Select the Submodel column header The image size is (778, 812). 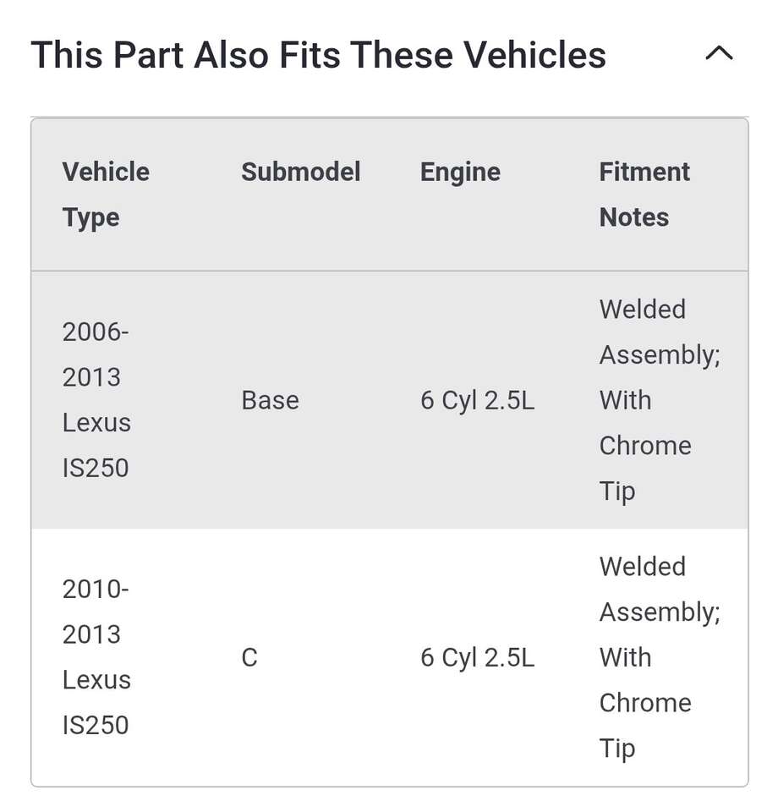click(x=300, y=172)
